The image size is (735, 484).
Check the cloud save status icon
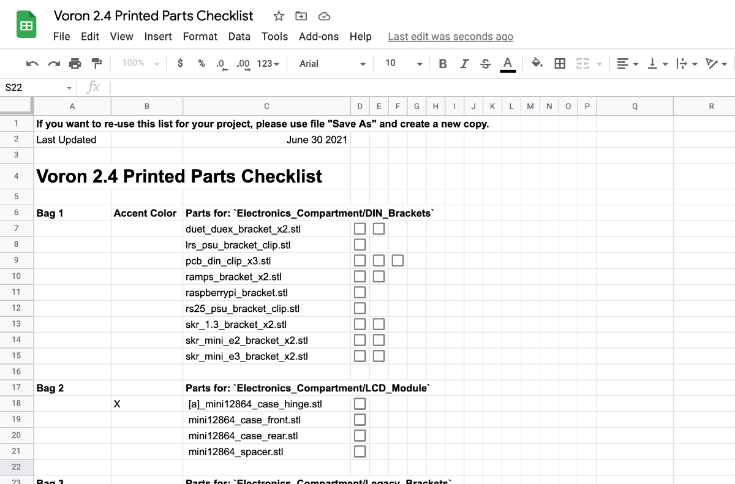[x=325, y=16]
